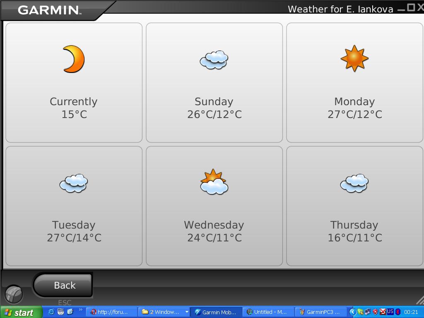Expand the Quick Launch overflow chevron
The width and height of the screenshot is (424, 318).
pyautogui.click(x=80, y=310)
